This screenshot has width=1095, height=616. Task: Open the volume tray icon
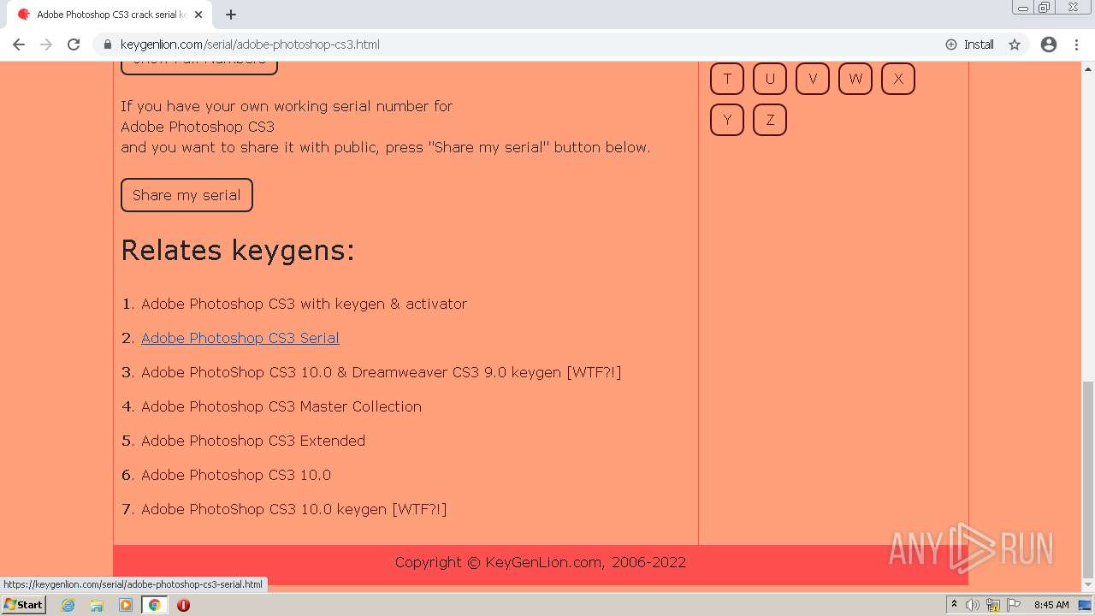coord(974,605)
